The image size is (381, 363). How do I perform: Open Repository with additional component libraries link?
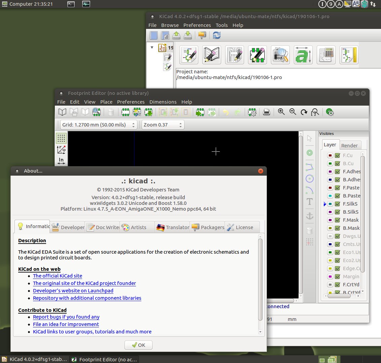click(87, 298)
